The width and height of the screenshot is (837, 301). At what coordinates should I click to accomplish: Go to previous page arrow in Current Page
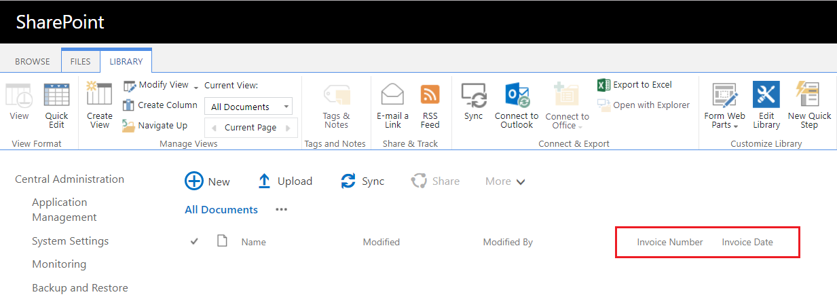pos(215,128)
